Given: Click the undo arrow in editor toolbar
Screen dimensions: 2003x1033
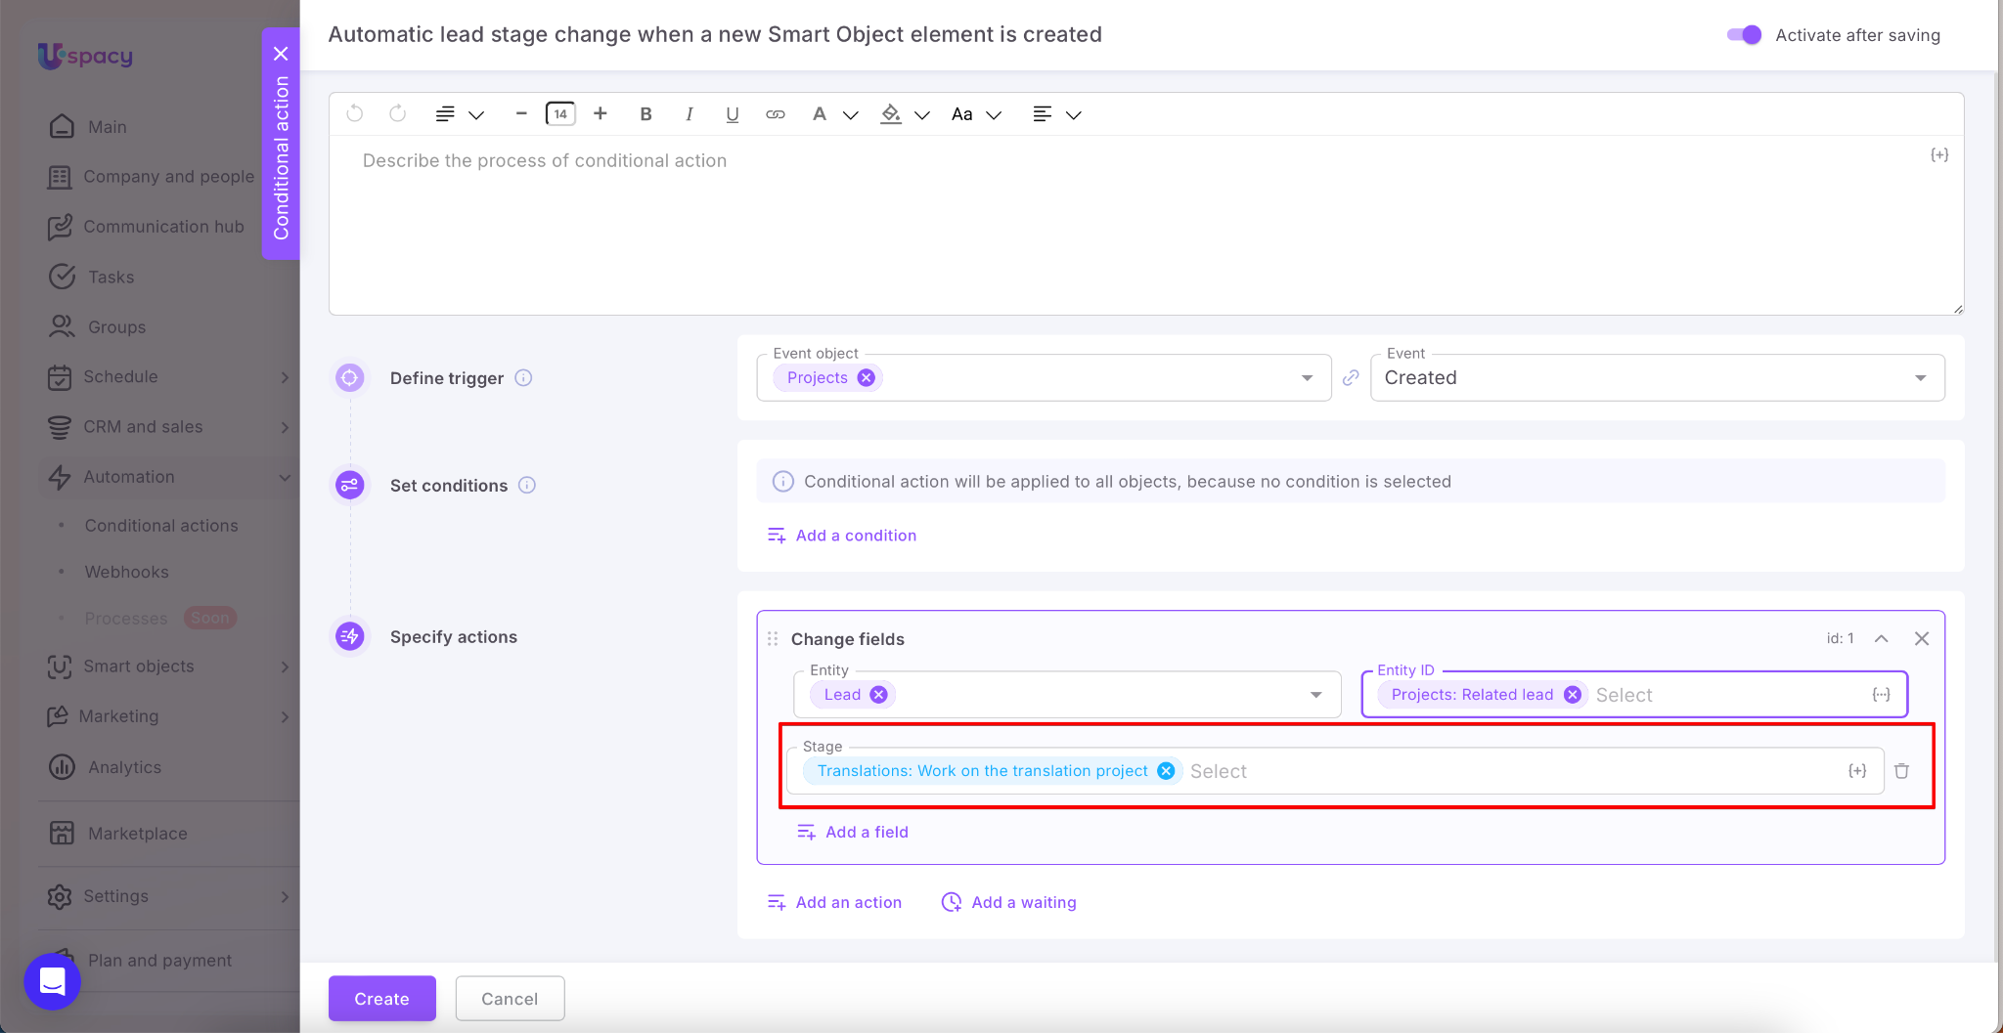Looking at the screenshot, I should [x=355, y=114].
